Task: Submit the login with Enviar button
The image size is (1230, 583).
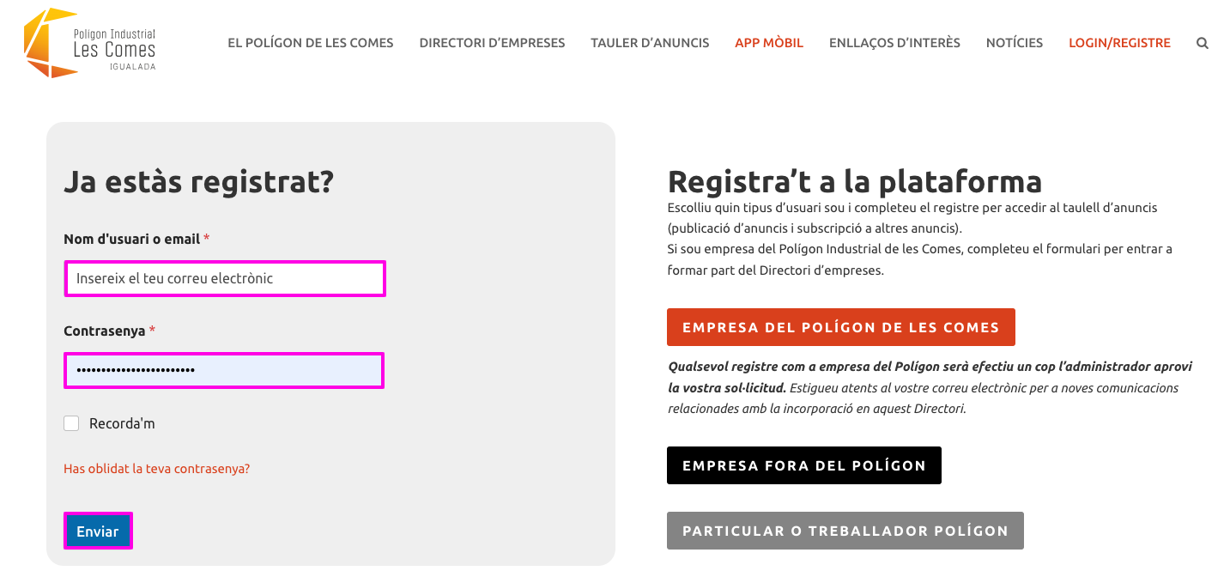Action: click(x=98, y=531)
